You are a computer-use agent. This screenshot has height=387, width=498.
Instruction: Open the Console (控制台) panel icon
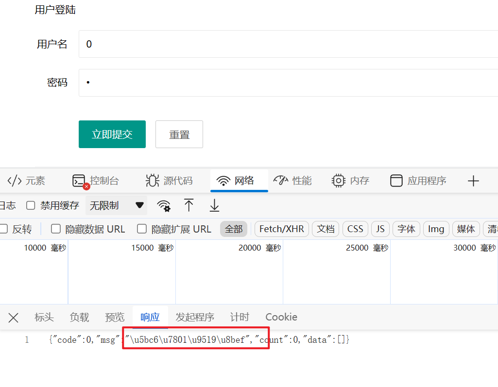(x=79, y=181)
